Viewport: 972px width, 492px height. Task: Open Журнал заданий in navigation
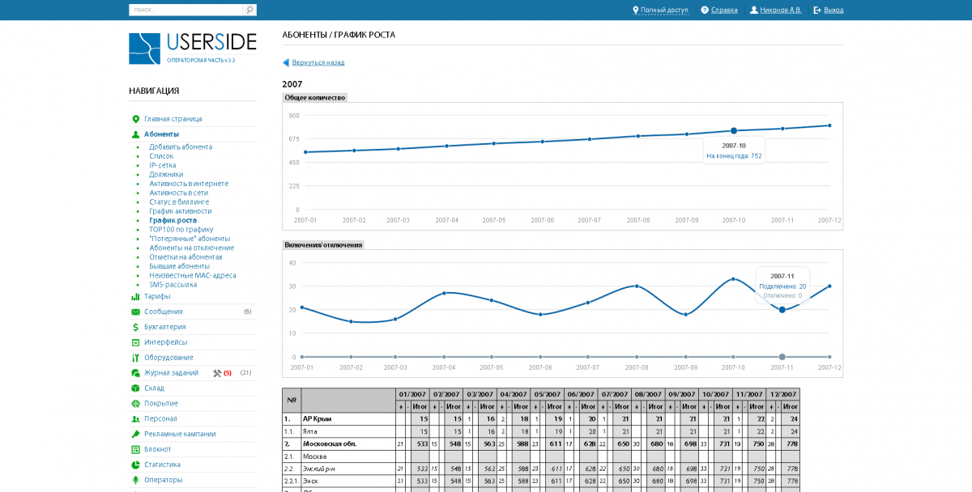171,373
